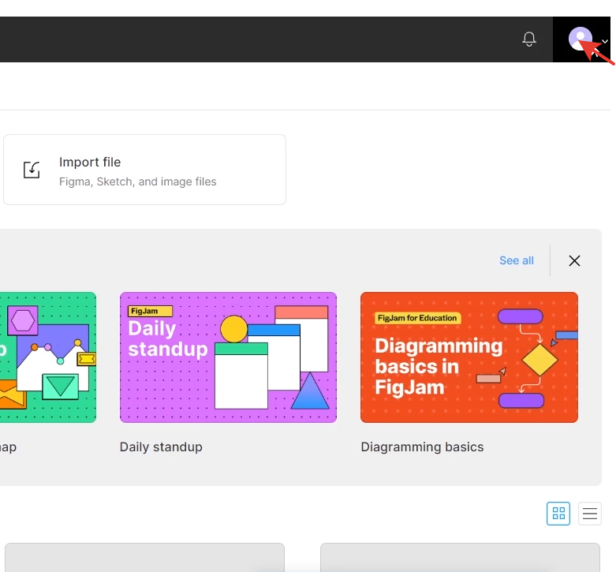Click the FigJam label on Daily standup
616x572 pixels.
coord(150,311)
